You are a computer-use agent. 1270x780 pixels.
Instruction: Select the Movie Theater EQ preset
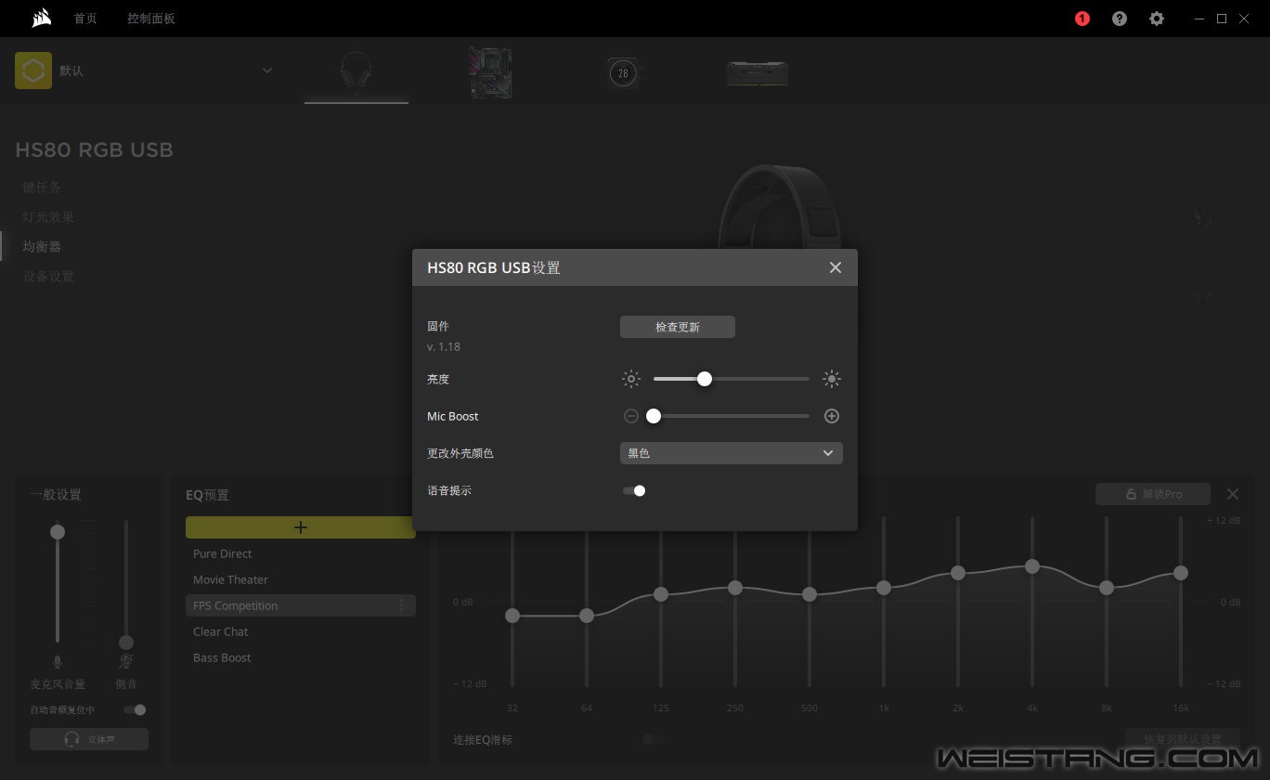tap(301, 579)
